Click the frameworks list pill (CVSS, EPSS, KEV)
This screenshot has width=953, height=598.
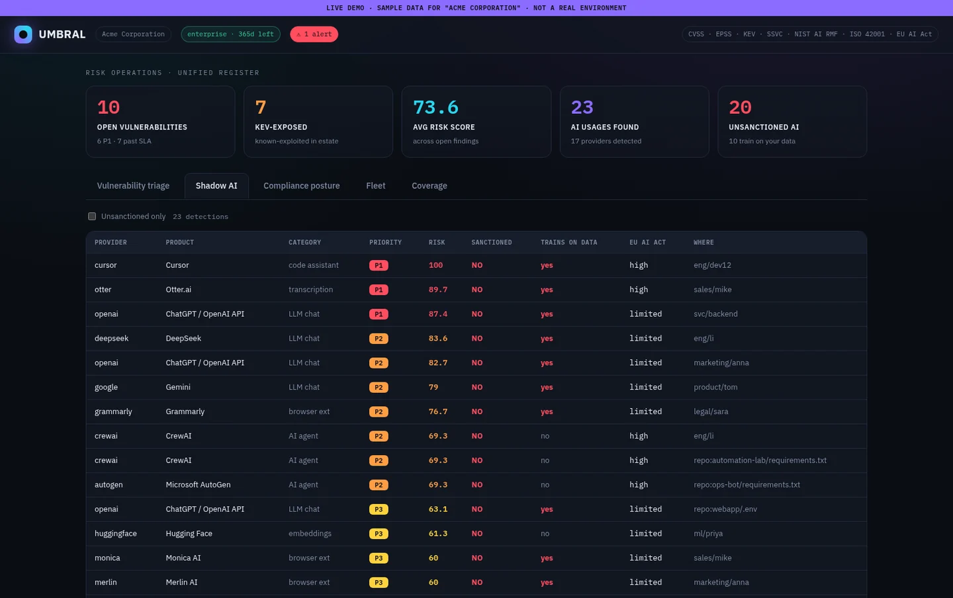point(810,34)
